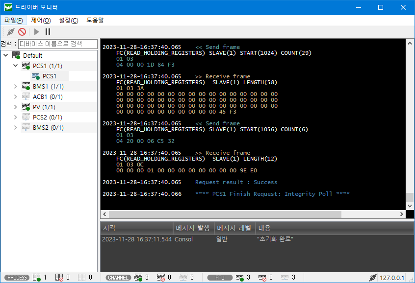
Task: Click the 시각 column header
Action: pyautogui.click(x=137, y=228)
